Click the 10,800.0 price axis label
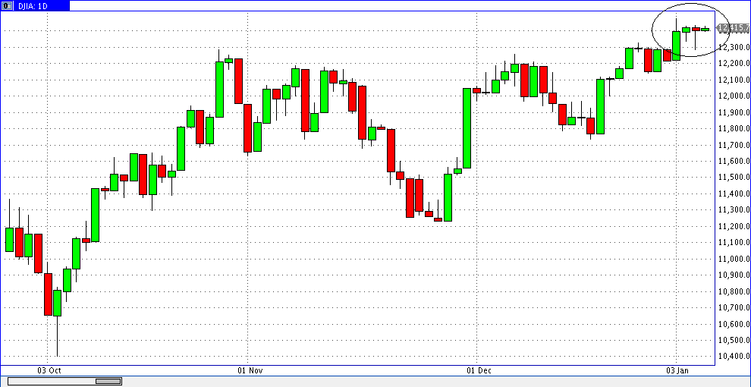This screenshot has width=751, height=387. [x=734, y=291]
